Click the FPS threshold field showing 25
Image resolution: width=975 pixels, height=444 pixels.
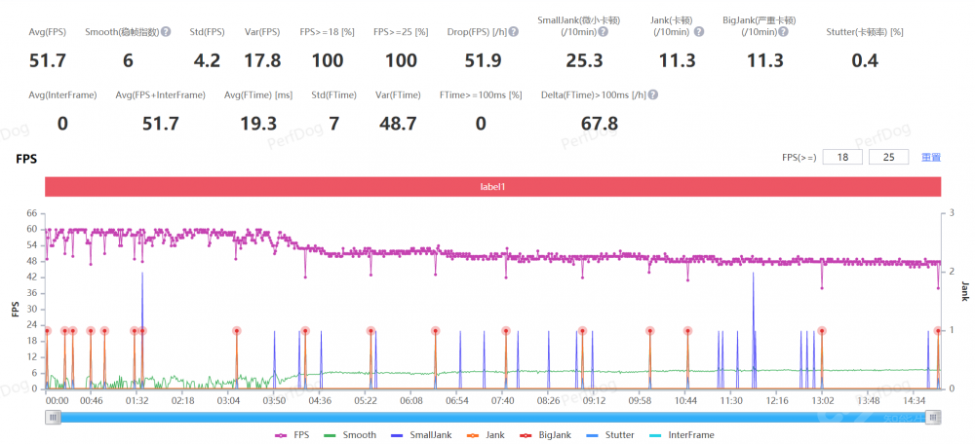click(x=888, y=157)
